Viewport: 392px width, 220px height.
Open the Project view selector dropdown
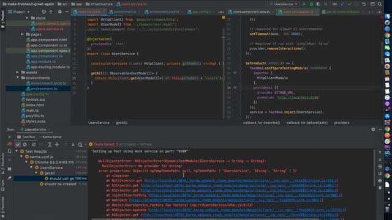[19, 12]
